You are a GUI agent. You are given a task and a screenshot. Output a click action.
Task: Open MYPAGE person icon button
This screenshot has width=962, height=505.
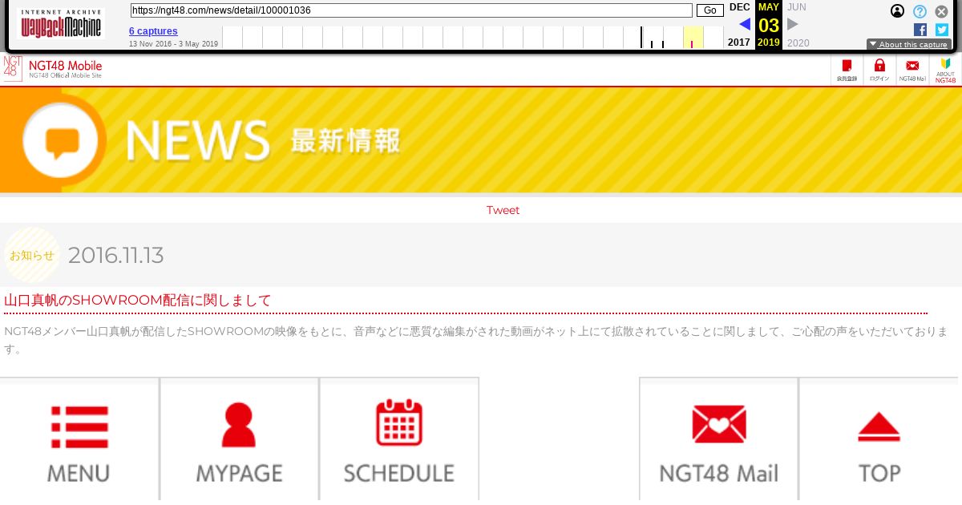pos(239,439)
